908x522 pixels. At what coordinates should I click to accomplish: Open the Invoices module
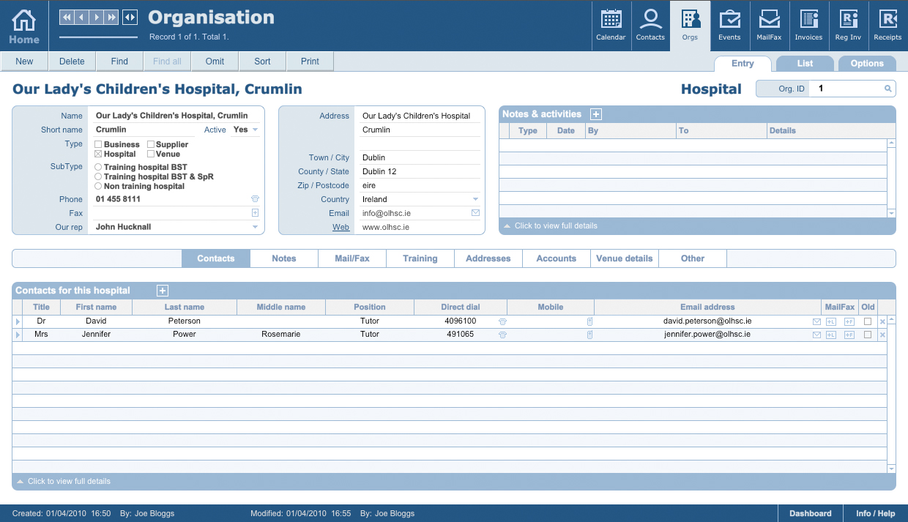pos(808,26)
